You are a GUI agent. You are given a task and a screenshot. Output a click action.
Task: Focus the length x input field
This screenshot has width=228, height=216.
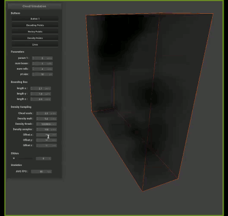(x=41, y=88)
